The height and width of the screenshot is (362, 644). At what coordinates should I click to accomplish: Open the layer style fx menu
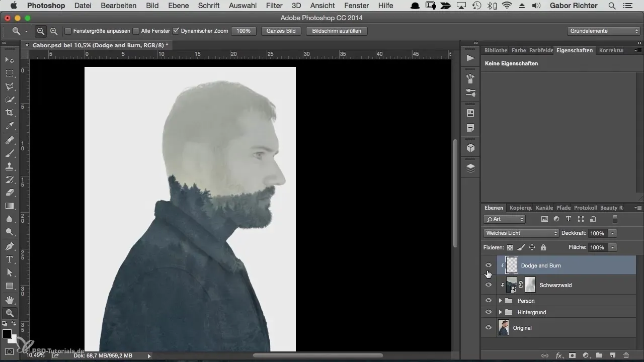coord(558,355)
